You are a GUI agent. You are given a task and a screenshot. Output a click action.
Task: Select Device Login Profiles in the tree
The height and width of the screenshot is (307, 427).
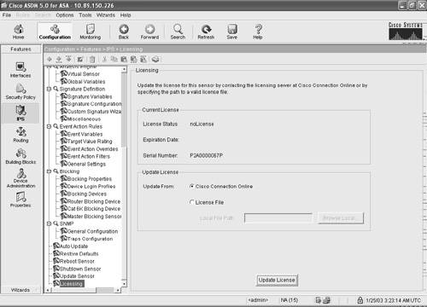point(88,186)
